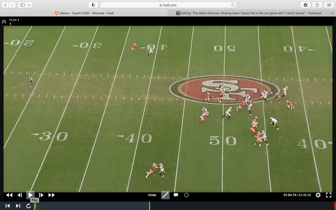The image size is (336, 210).
Task: Switch to the Substack editing tab
Action: [x=249, y=13]
